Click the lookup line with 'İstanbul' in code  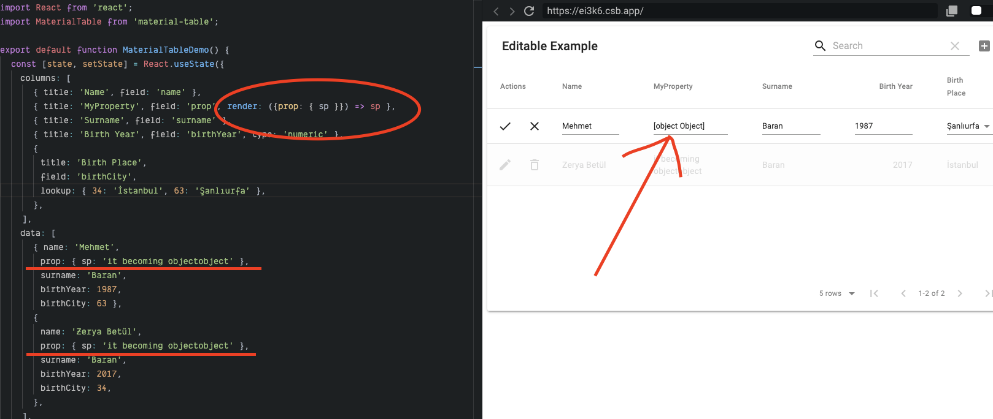point(153,191)
